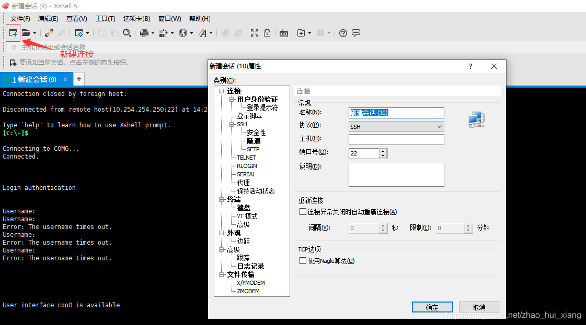Screen dimensions: 586x325
Task: Click the Reconnect plug icon in toolbar
Action: coord(49,33)
